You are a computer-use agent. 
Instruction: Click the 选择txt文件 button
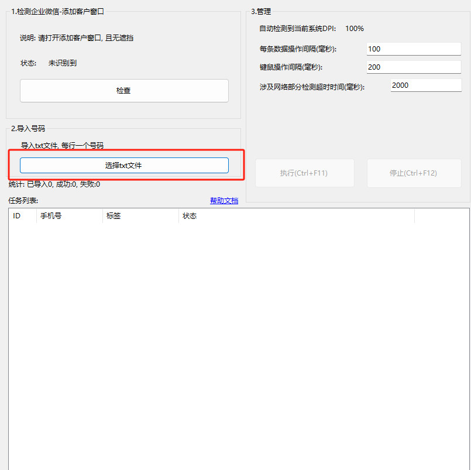(124, 165)
